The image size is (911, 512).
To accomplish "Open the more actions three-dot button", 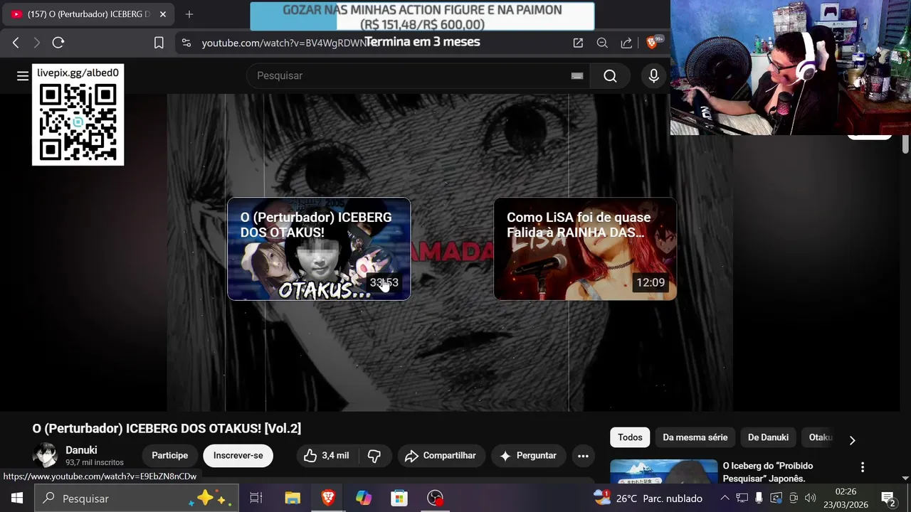I will 583,456.
